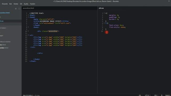Collapse the body tag on line 8
This screenshot has width=171, height=96.
coord(28,27)
